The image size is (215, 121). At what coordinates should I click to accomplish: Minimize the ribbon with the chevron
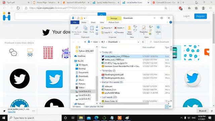coord(167,22)
